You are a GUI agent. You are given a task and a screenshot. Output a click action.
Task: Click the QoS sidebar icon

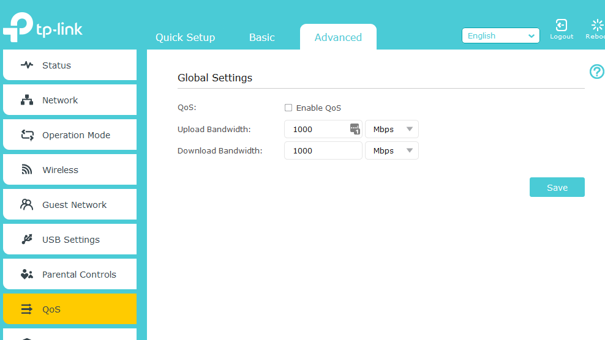coord(27,309)
